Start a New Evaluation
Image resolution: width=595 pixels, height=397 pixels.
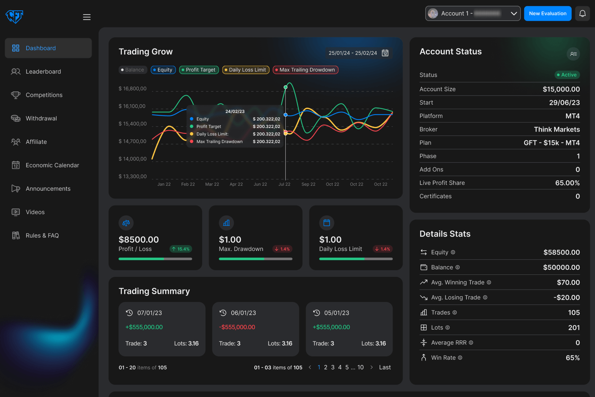coord(547,13)
